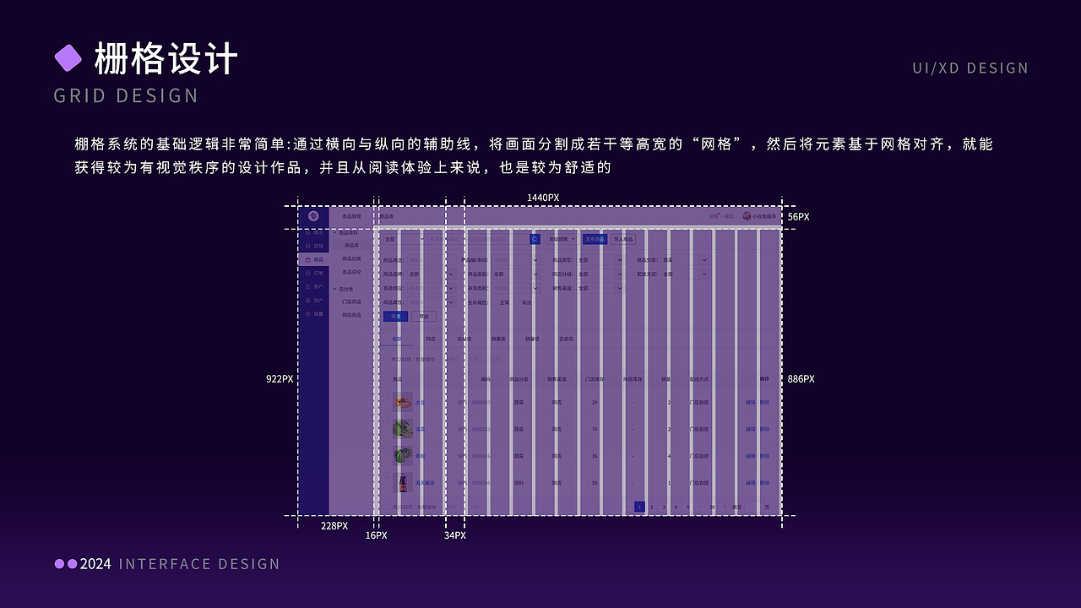Screen dimensions: 1081x608
Task: Click the 小白兔超市 user avatar
Action: tap(747, 216)
